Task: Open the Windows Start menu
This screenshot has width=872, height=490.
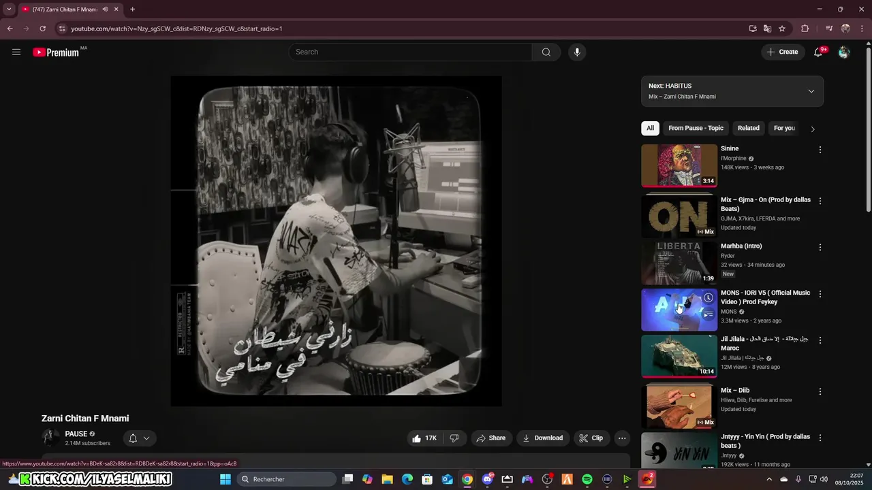Action: 225,479
